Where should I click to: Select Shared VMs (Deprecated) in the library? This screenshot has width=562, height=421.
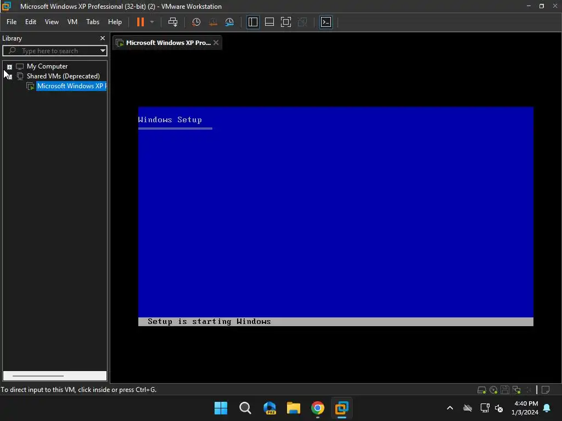pos(63,76)
